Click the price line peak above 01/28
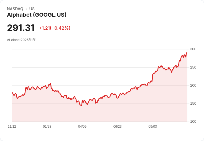This screenshot has width=204, height=141. 51,83
